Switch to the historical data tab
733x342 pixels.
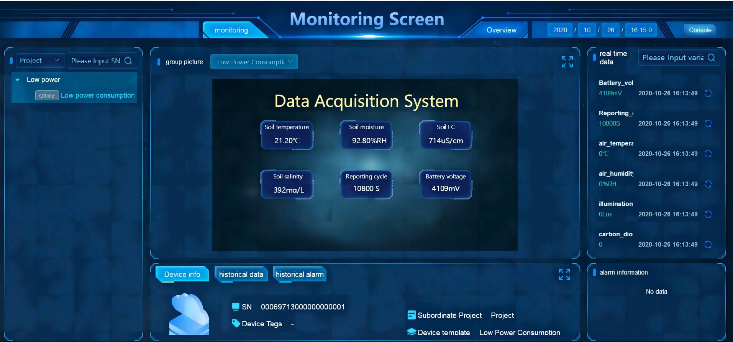tap(241, 275)
